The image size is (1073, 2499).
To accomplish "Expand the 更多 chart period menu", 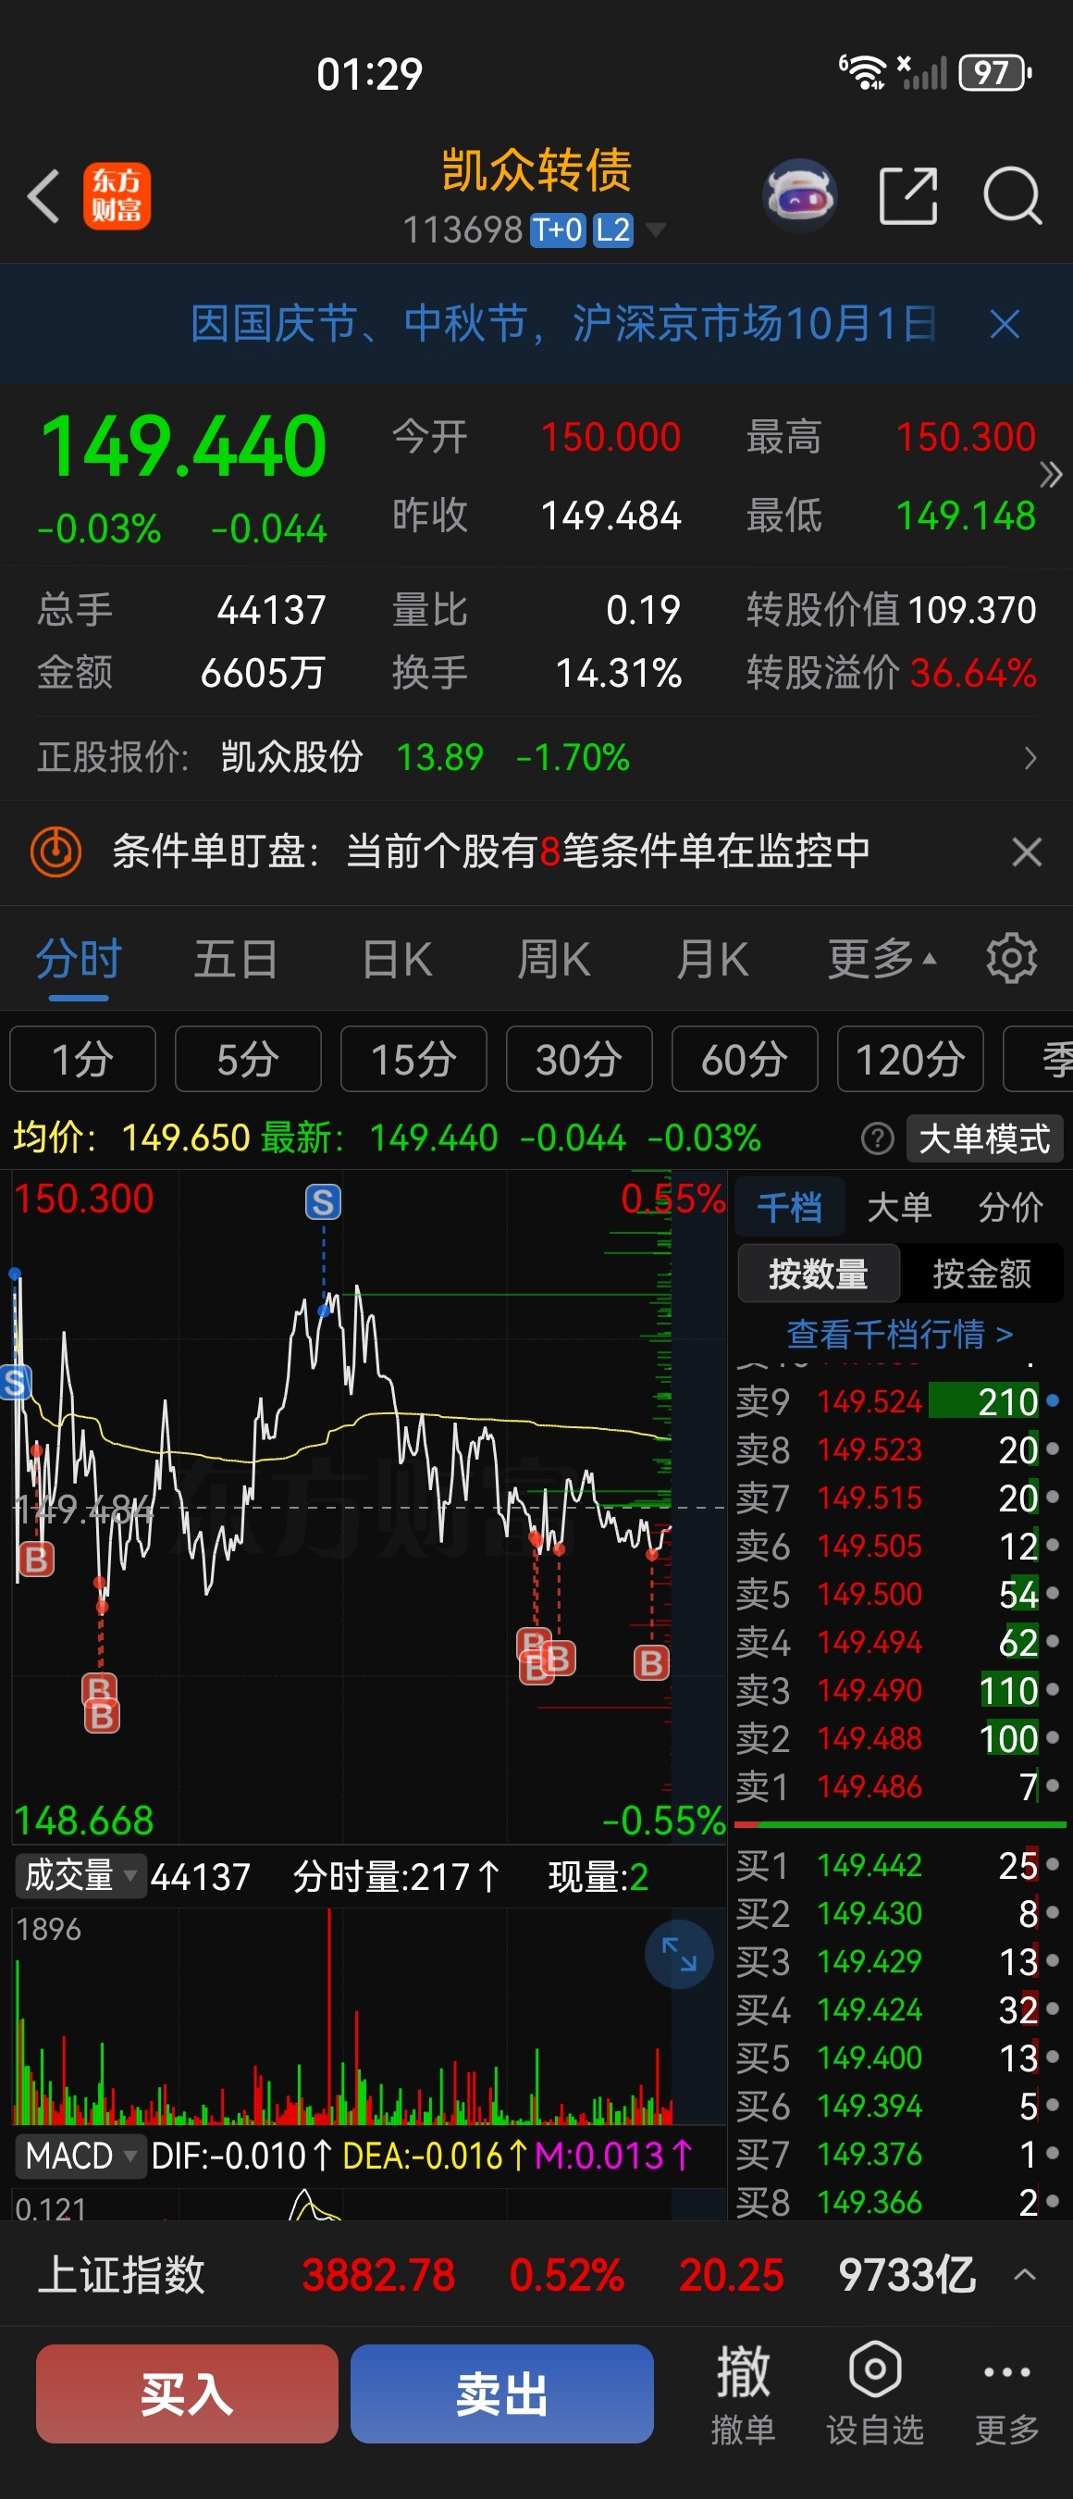I will [x=882, y=960].
